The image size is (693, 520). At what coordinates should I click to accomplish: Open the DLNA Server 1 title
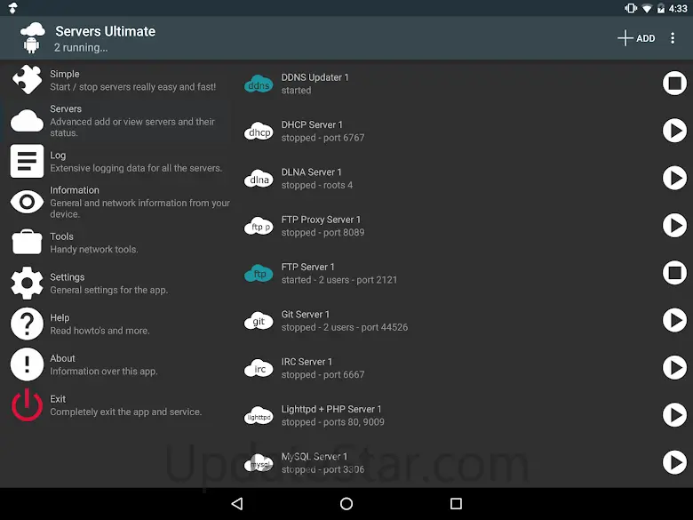(311, 172)
